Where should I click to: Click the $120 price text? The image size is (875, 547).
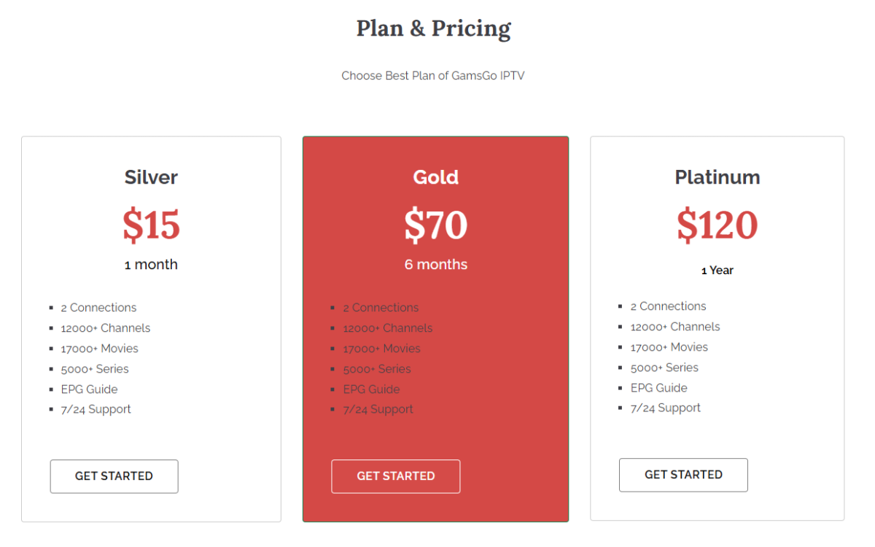click(717, 225)
